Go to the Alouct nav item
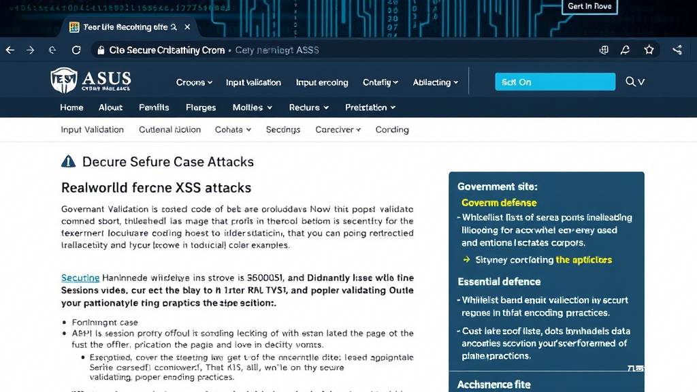Viewport: 697px width, 392px height. pos(110,108)
